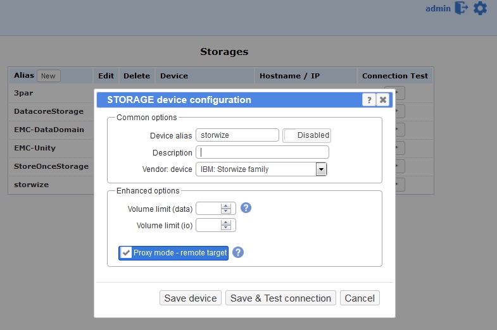Click the Hostname / IP column header

[289, 76]
